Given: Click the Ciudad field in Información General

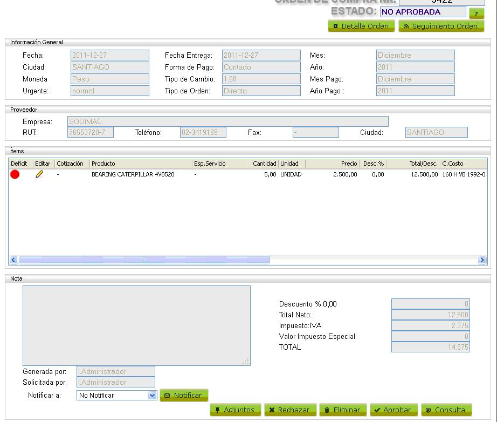Looking at the screenshot, I should pyautogui.click(x=109, y=67).
